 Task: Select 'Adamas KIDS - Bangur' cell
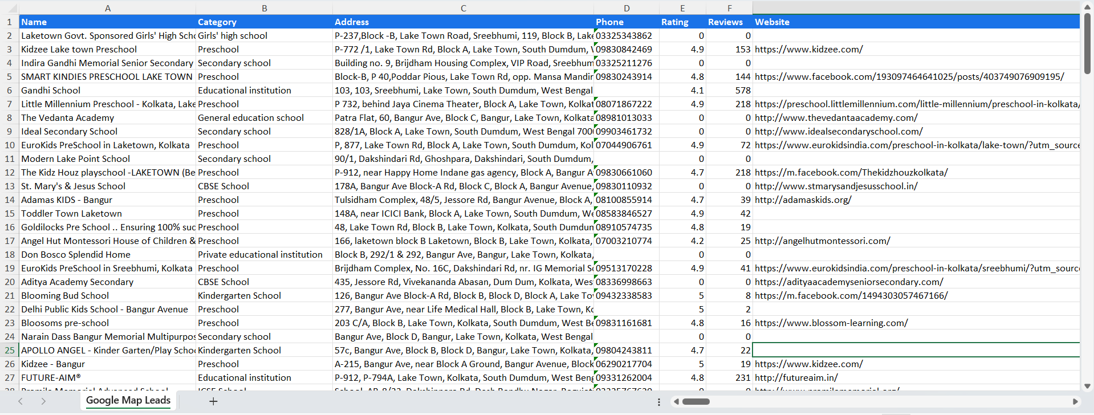coord(108,200)
